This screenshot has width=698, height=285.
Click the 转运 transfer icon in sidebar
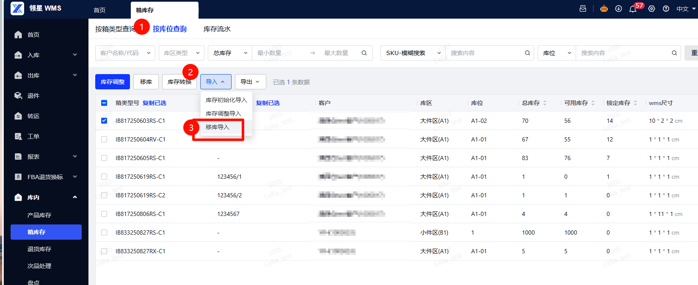pos(18,116)
